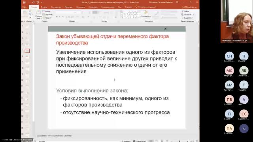Click the heading 'Условия выполнения закона:'
This screenshot has width=253, height=142.
click(92, 90)
